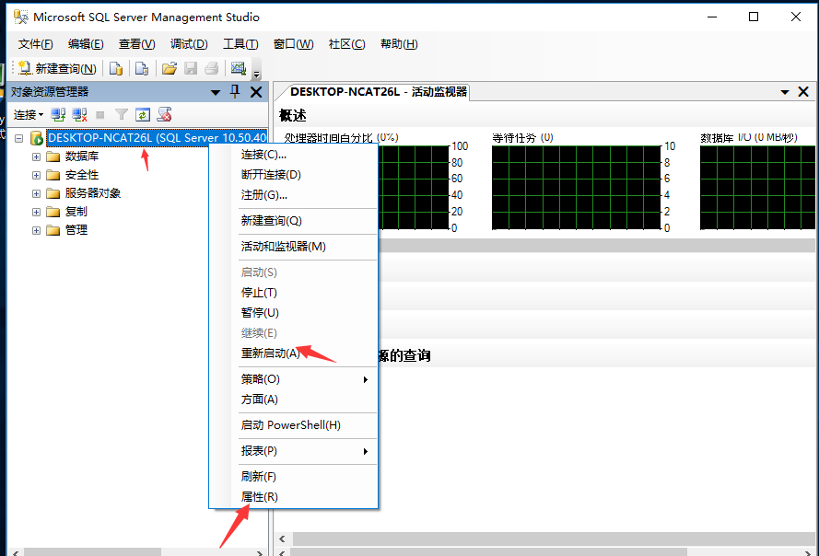Close the 对象资源管理器 panel
819x556 pixels.
click(x=256, y=92)
